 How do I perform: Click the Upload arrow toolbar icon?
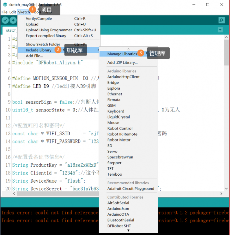click(13, 20)
